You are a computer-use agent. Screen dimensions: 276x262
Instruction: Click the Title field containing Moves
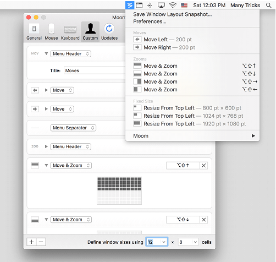point(95,70)
